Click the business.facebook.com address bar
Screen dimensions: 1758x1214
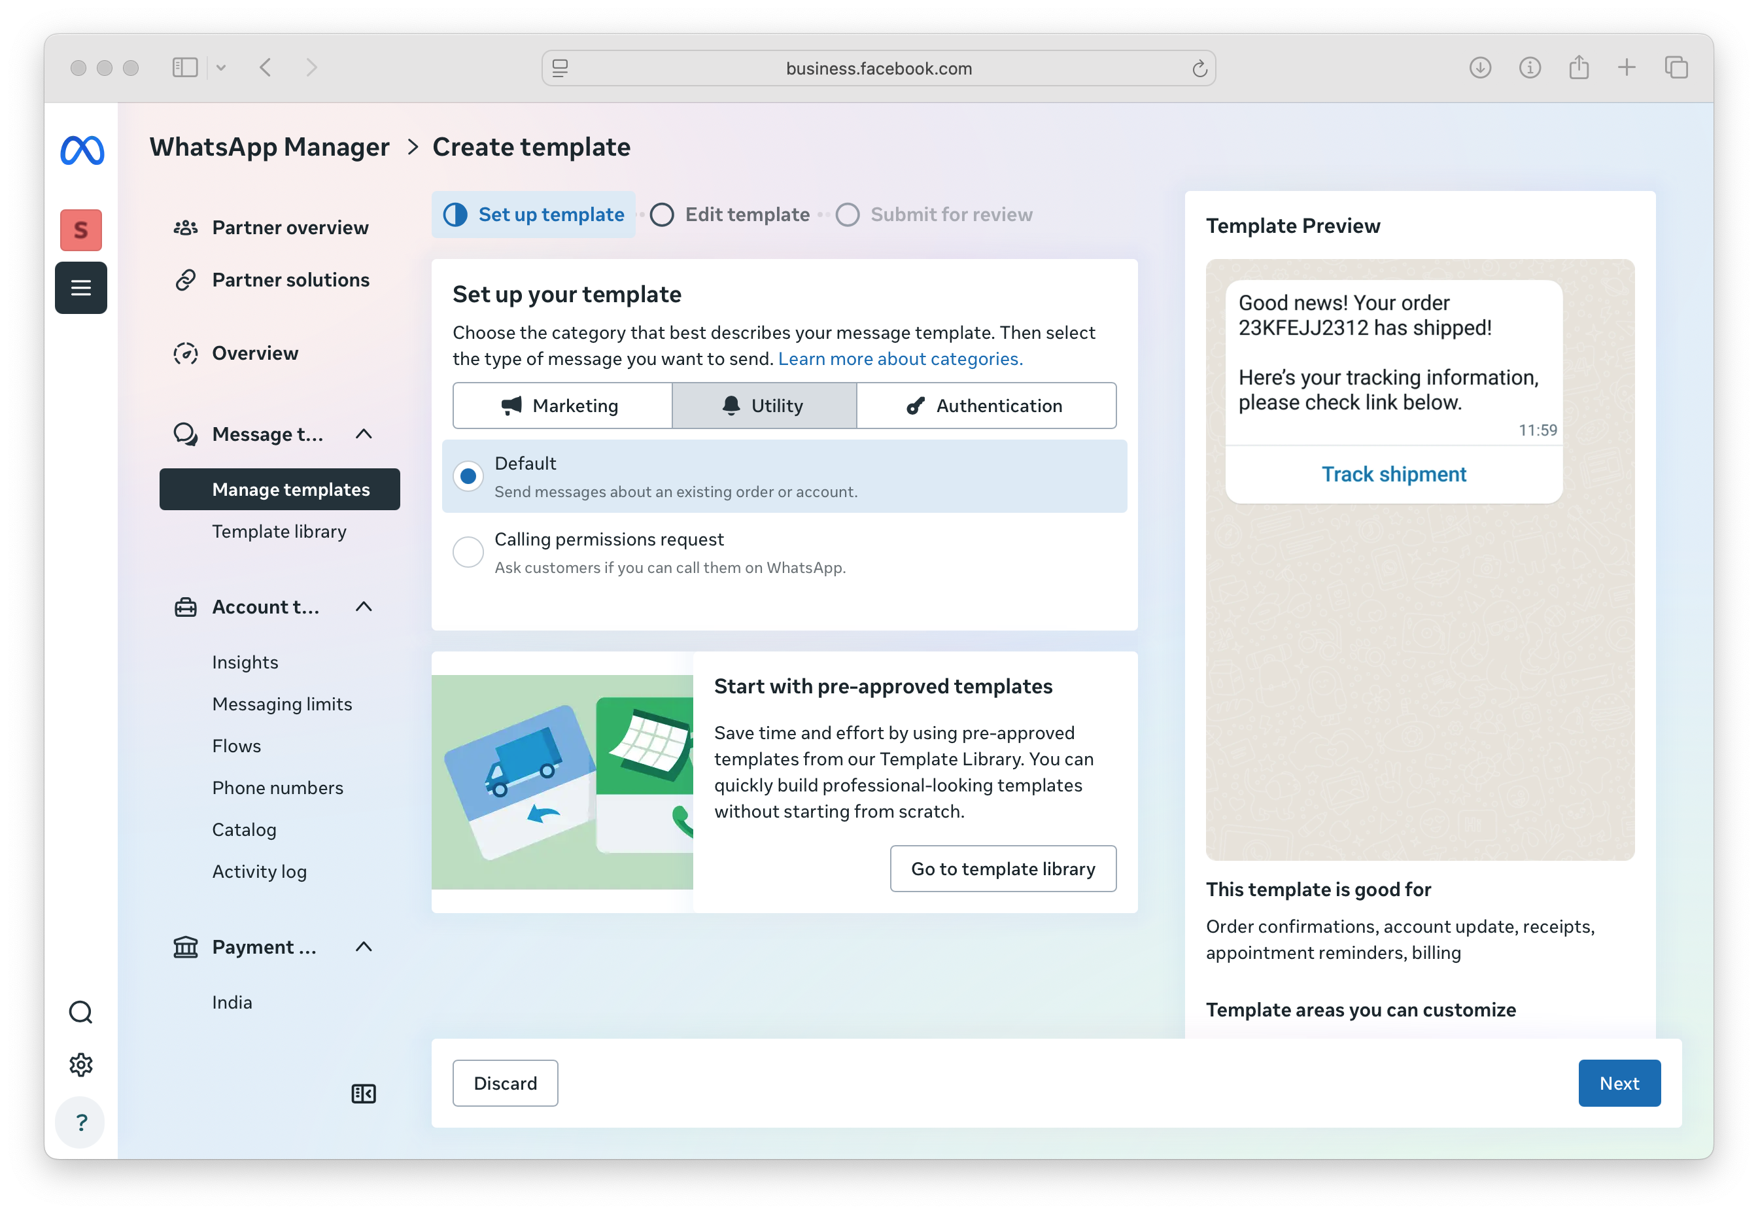click(x=878, y=69)
